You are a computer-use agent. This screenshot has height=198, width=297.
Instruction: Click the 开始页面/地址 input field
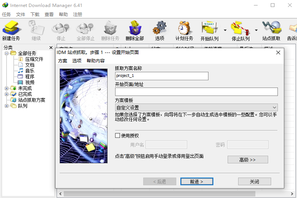(x=196, y=92)
